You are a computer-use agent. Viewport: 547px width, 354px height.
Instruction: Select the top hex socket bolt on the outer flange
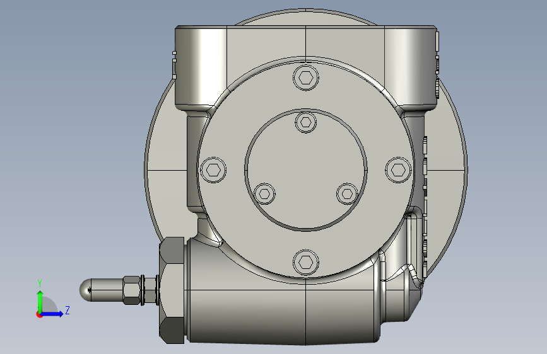coord(306,77)
